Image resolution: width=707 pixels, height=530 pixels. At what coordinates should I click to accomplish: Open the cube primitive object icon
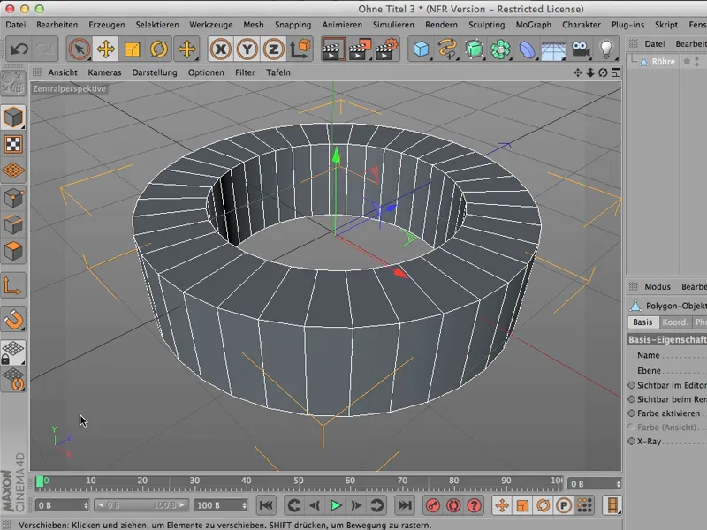(x=422, y=49)
